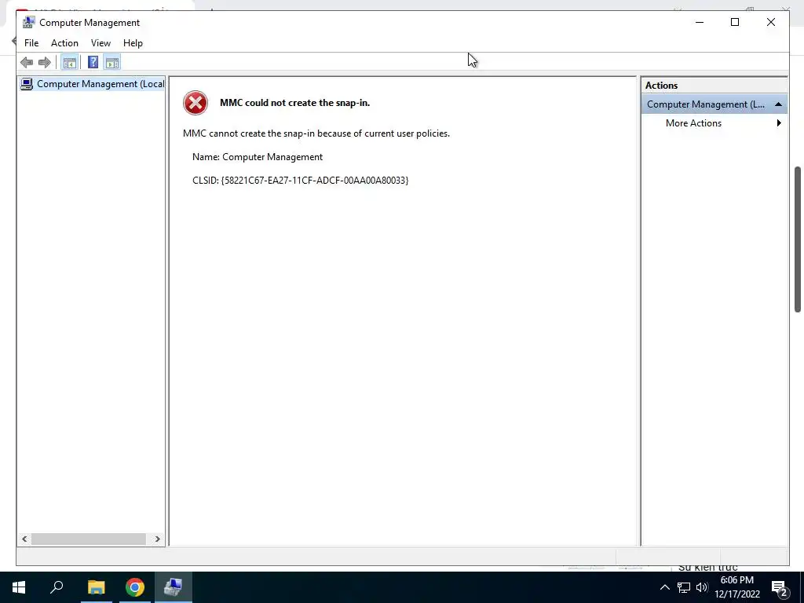Image resolution: width=804 pixels, height=603 pixels.
Task: Click the Computer Management title bar icon
Action: 28,23
